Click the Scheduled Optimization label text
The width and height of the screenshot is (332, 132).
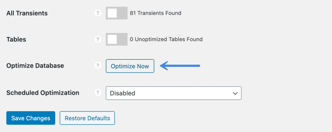pyautogui.click(x=43, y=93)
